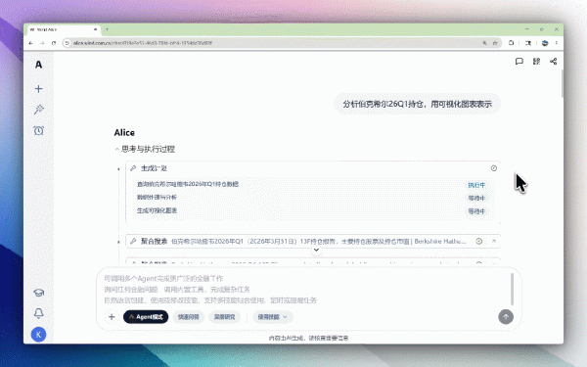The image size is (587, 367).
Task: Click into the chat message input field
Action: pos(305,289)
